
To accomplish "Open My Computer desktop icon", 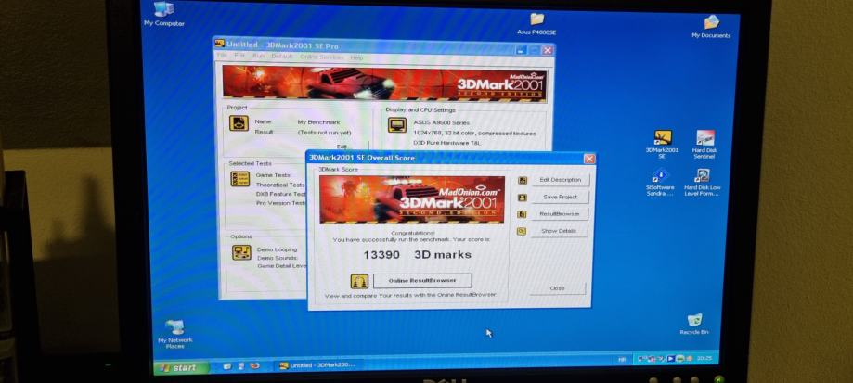I will pyautogui.click(x=163, y=14).
